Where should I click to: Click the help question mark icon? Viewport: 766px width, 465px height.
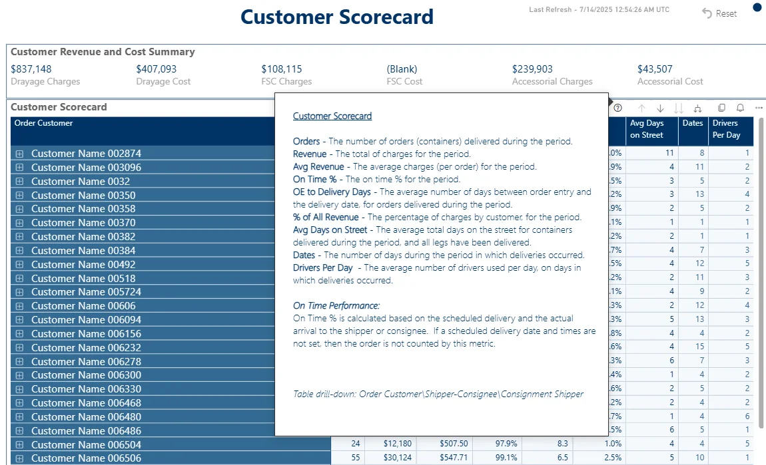click(x=618, y=108)
